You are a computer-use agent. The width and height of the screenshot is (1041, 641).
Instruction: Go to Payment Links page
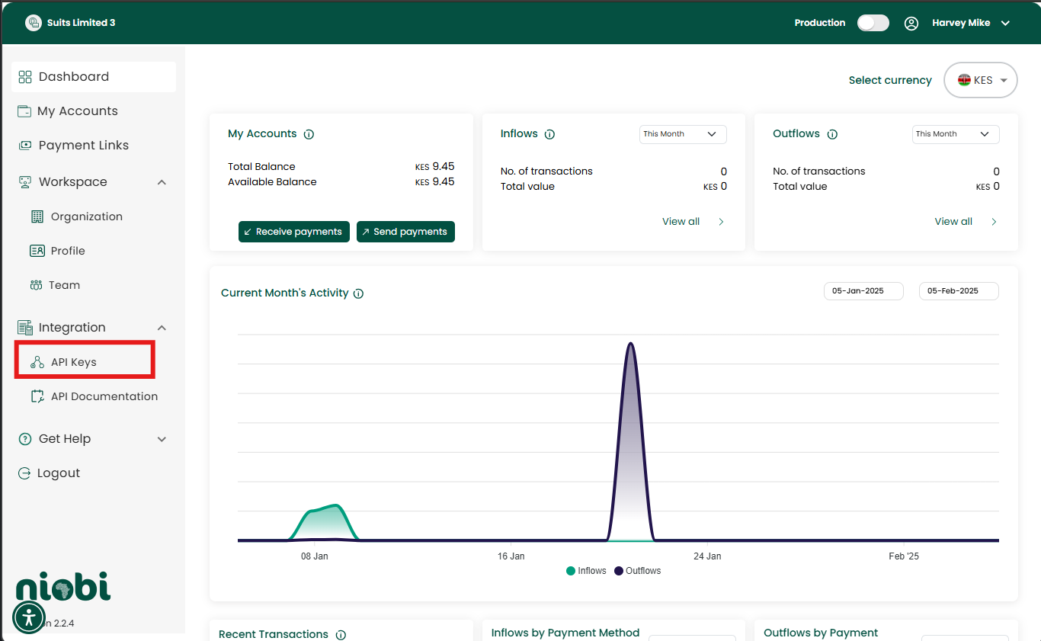pos(83,146)
